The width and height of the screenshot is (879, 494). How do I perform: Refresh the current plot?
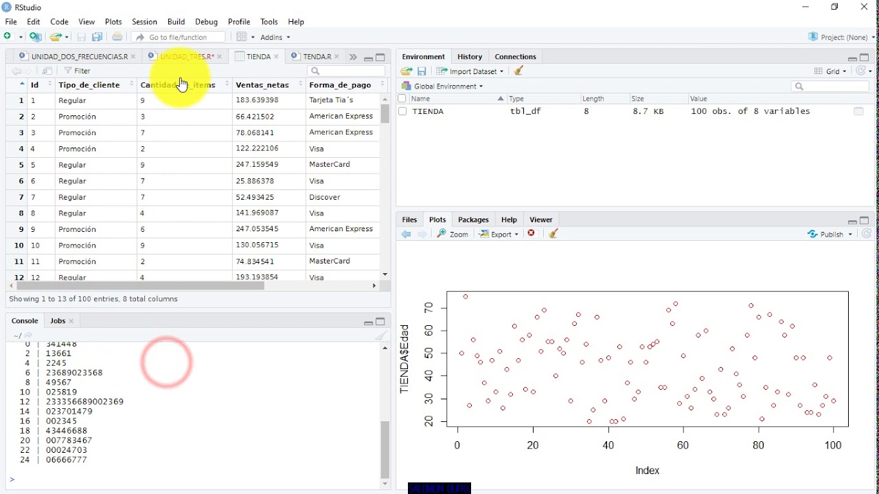point(867,234)
